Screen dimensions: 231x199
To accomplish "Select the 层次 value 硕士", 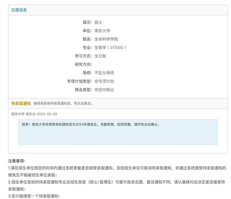I will click(x=98, y=22).
